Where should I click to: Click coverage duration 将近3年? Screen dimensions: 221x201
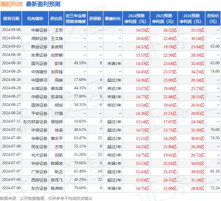point(114,105)
